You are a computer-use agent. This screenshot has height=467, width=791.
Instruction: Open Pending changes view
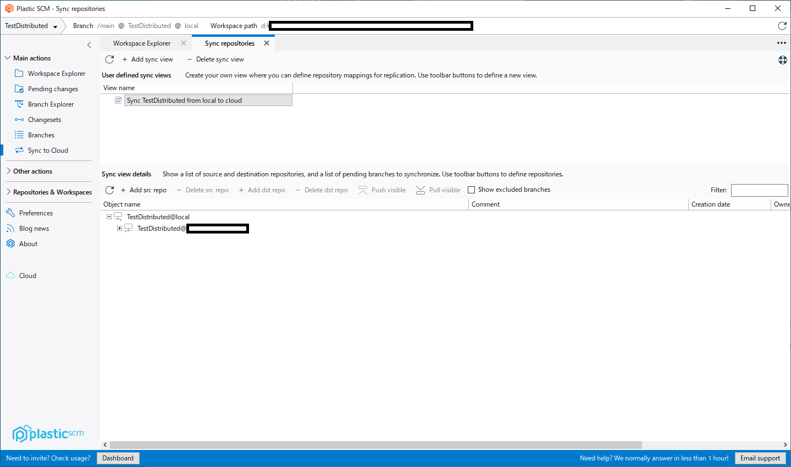pyautogui.click(x=46, y=89)
